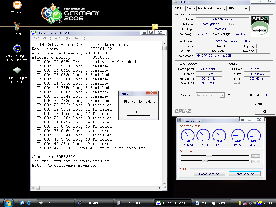The height and width of the screenshot is (207, 276).
Task: Switch to the Cache tab in CPU-Z
Action: click(191, 8)
